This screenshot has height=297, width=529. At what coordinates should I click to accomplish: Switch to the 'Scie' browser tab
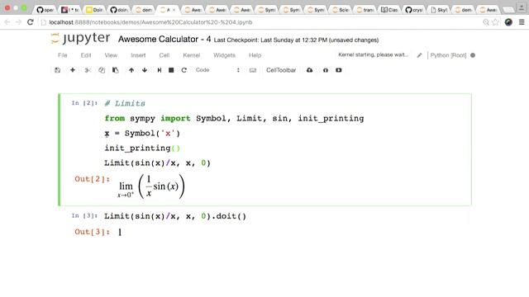pyautogui.click(x=341, y=10)
